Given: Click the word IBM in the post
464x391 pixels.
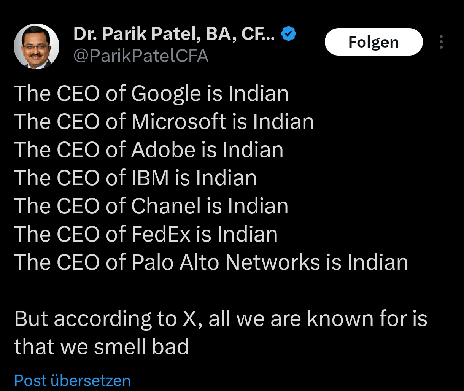Looking at the screenshot, I should point(150,178).
